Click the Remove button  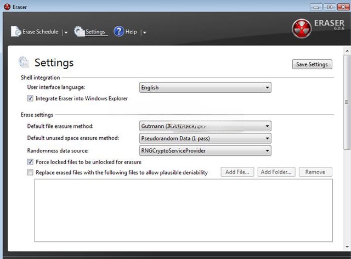(315, 172)
